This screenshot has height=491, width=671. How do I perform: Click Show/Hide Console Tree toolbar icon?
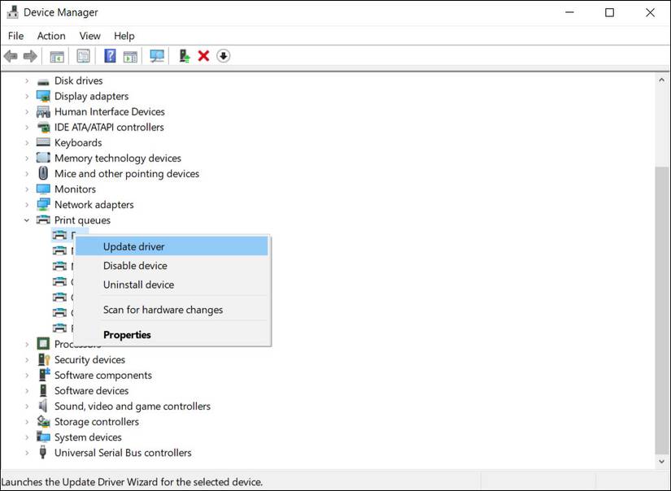[57, 56]
